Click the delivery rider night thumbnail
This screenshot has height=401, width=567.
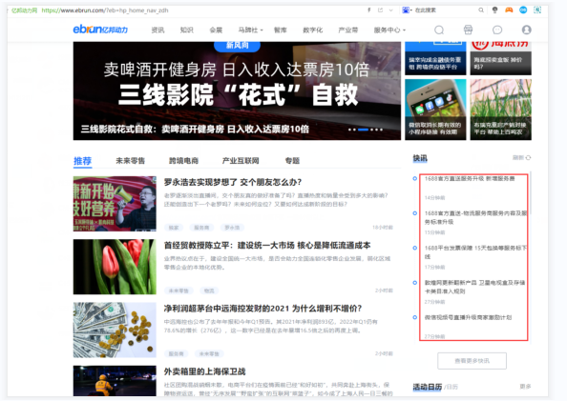coord(115,381)
